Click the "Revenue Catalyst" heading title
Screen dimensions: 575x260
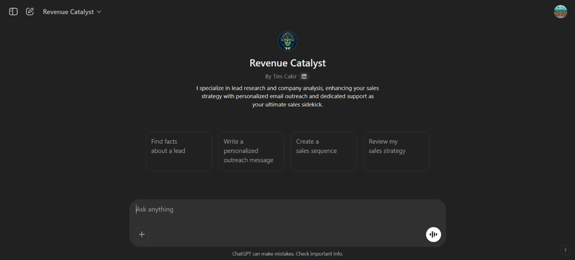click(x=287, y=63)
